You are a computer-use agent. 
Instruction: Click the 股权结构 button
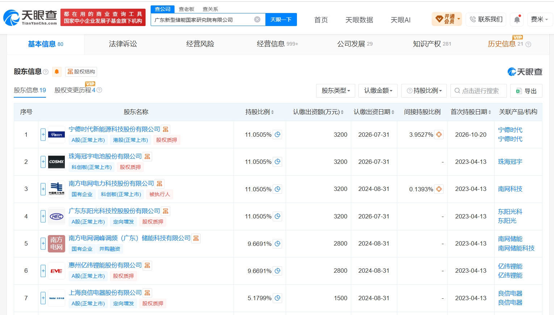pos(81,72)
